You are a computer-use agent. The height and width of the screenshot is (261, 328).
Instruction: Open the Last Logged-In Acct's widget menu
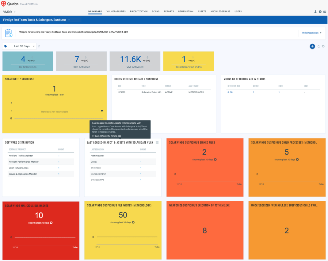(x=157, y=142)
